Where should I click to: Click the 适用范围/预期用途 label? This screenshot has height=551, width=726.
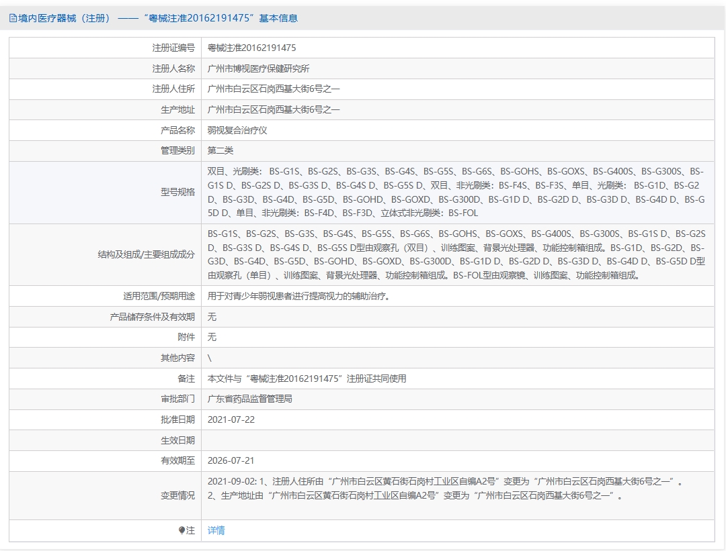click(x=159, y=296)
